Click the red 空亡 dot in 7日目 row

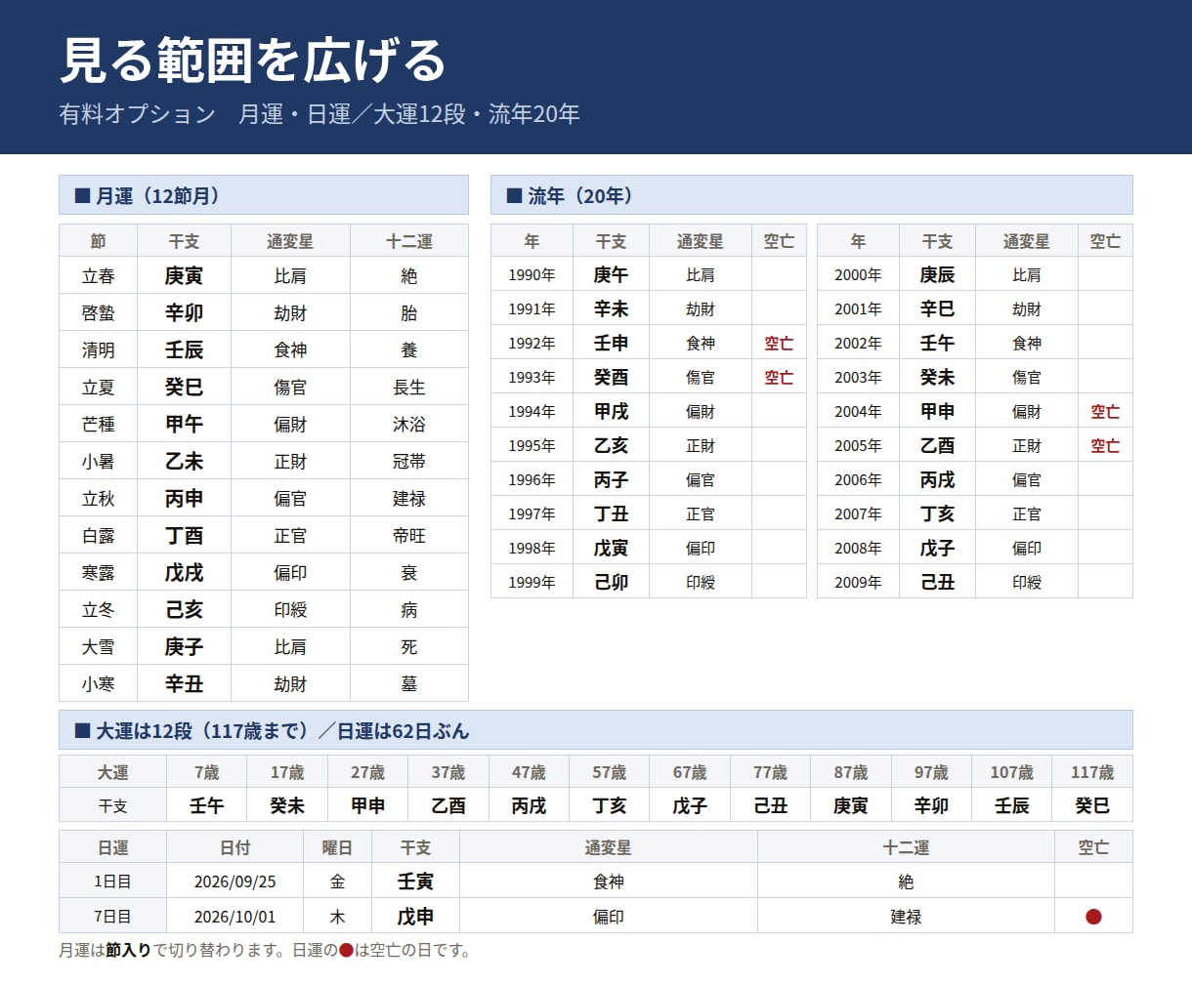pos(1093,917)
